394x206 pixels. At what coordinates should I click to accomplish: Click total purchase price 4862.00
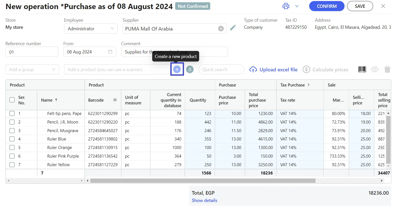[x=260, y=122]
